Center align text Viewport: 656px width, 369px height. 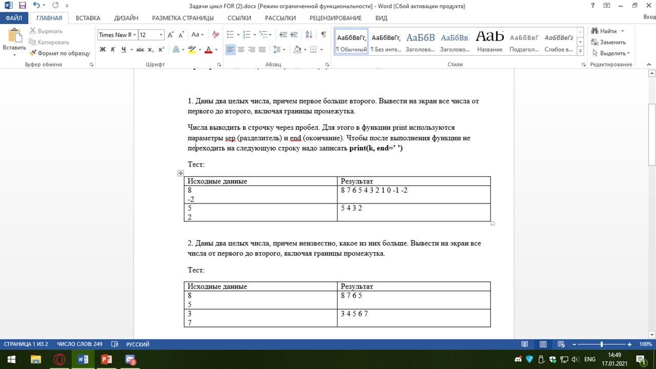click(x=241, y=50)
